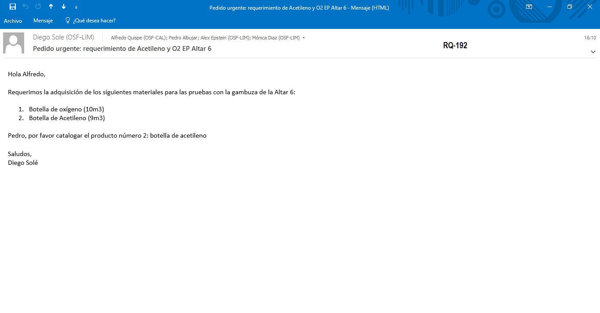This screenshot has width=600, height=313.
Task: Select recipient Alfredo Quispe (OSF-CAL)
Action: (138, 38)
